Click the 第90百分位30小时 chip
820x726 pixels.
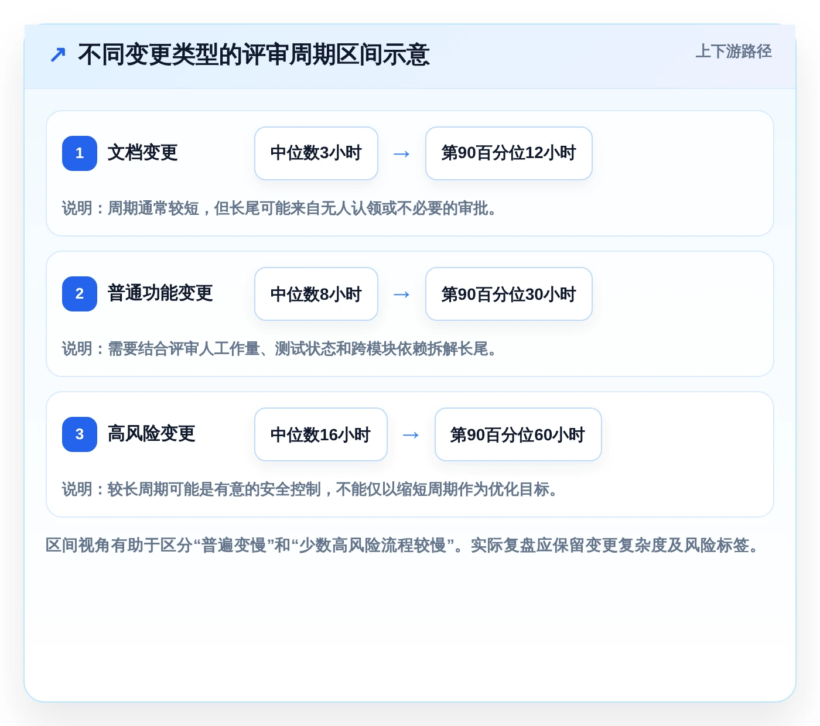[509, 294]
